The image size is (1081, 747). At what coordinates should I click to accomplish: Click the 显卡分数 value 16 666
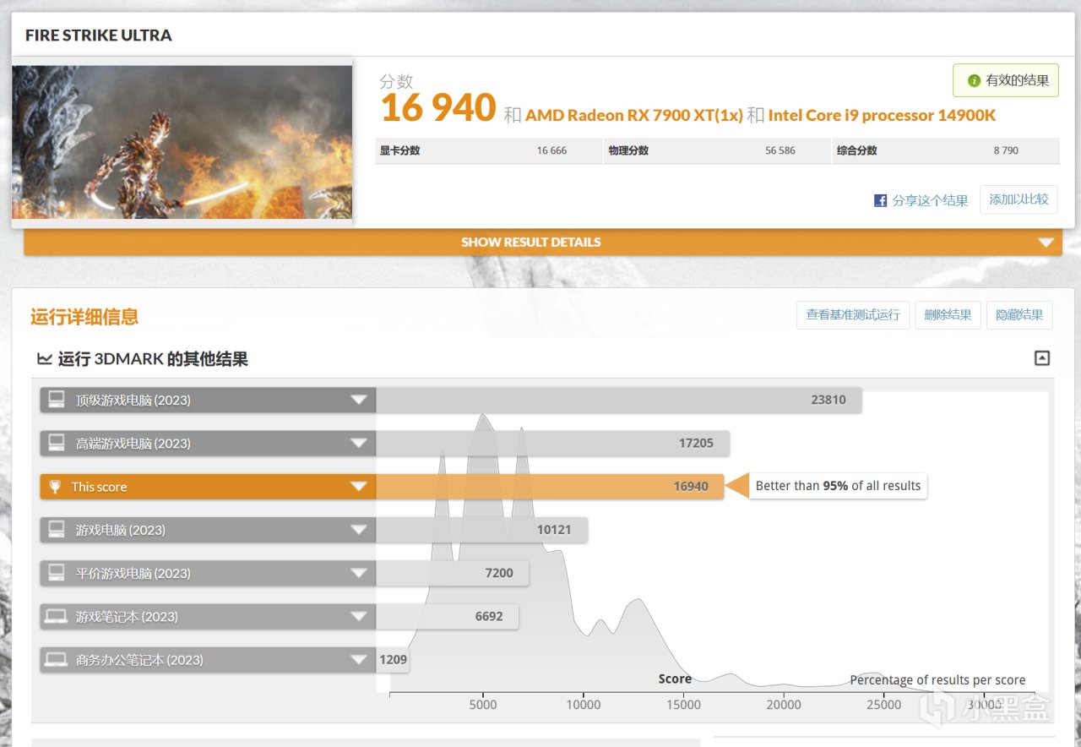[551, 150]
